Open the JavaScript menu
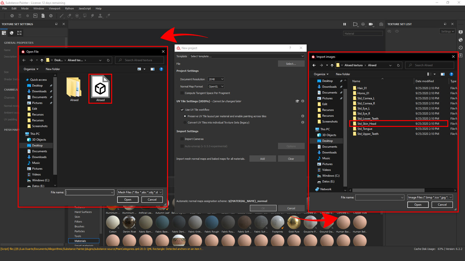465x261 pixels. click(85, 8)
